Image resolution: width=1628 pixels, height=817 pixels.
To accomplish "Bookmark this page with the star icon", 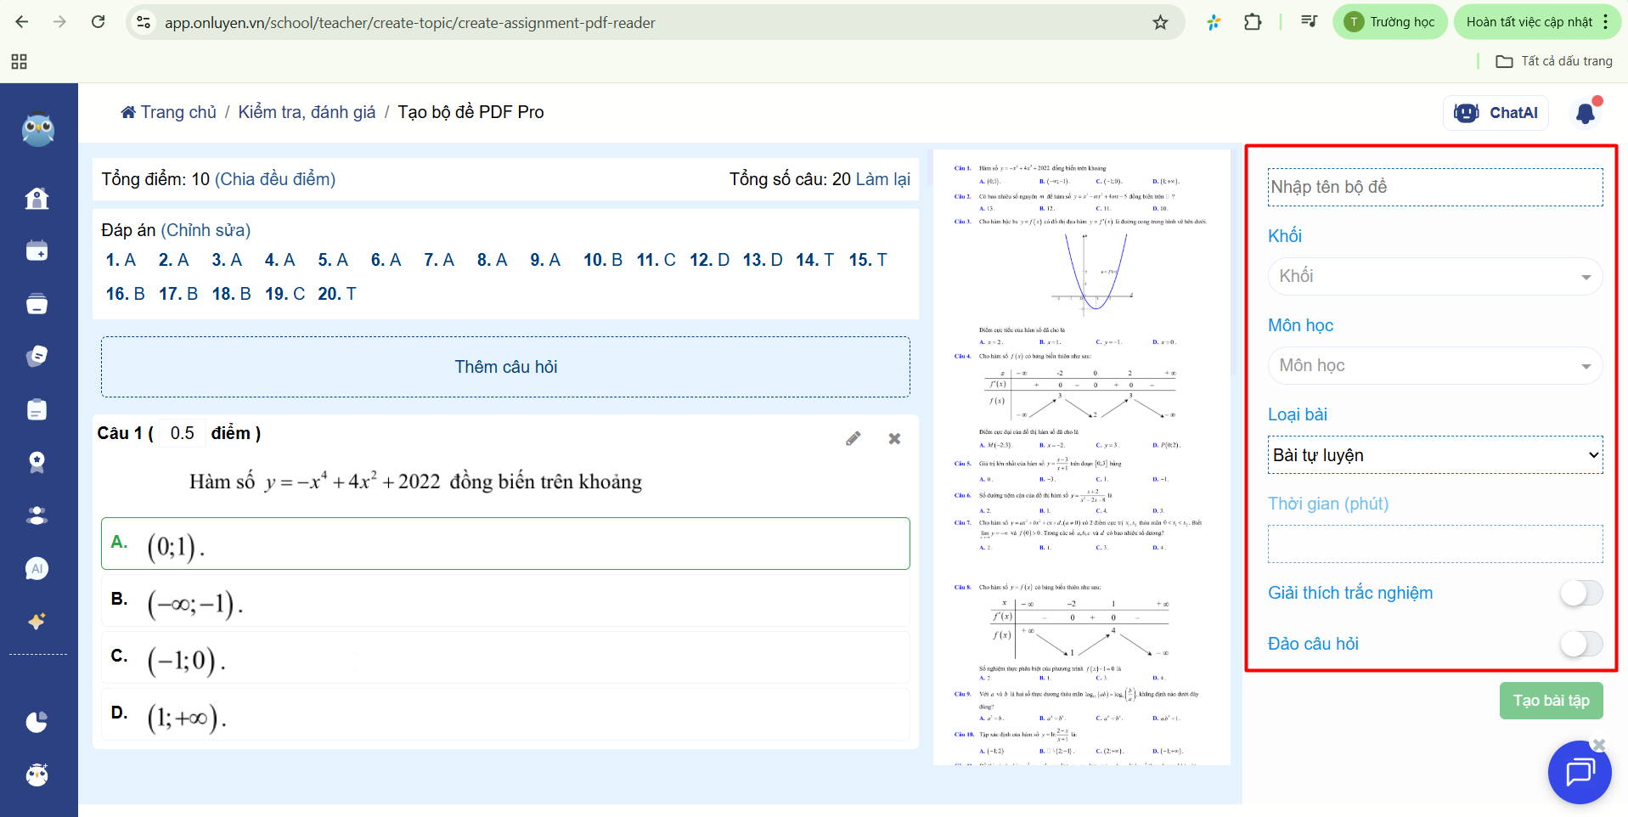I will 1160,23.
